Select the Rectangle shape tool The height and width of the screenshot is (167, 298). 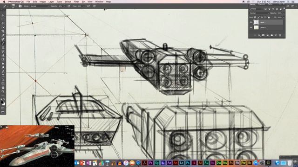click(3, 83)
